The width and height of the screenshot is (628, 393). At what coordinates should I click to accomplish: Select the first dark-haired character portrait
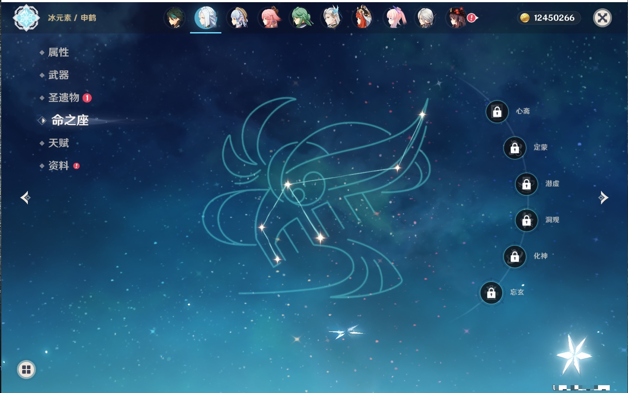pyautogui.click(x=174, y=18)
